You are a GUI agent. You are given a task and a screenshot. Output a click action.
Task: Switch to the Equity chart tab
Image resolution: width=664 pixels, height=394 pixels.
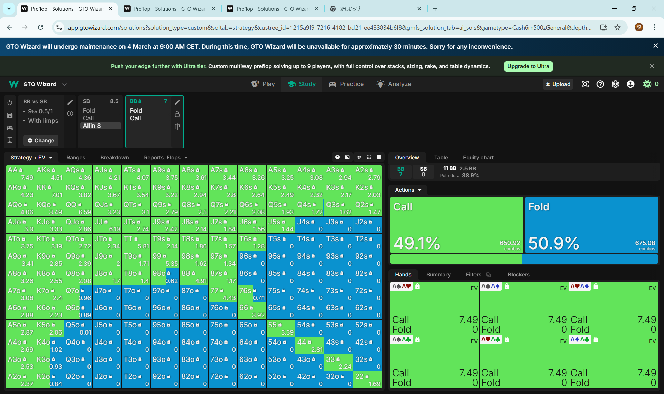478,158
